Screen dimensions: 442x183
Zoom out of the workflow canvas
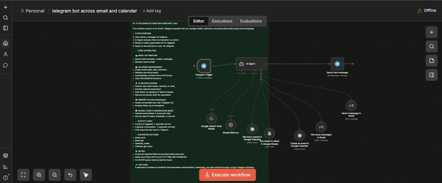pyautogui.click(x=55, y=175)
